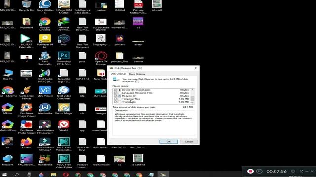Select the This PC desktop icon

(x=8, y=74)
